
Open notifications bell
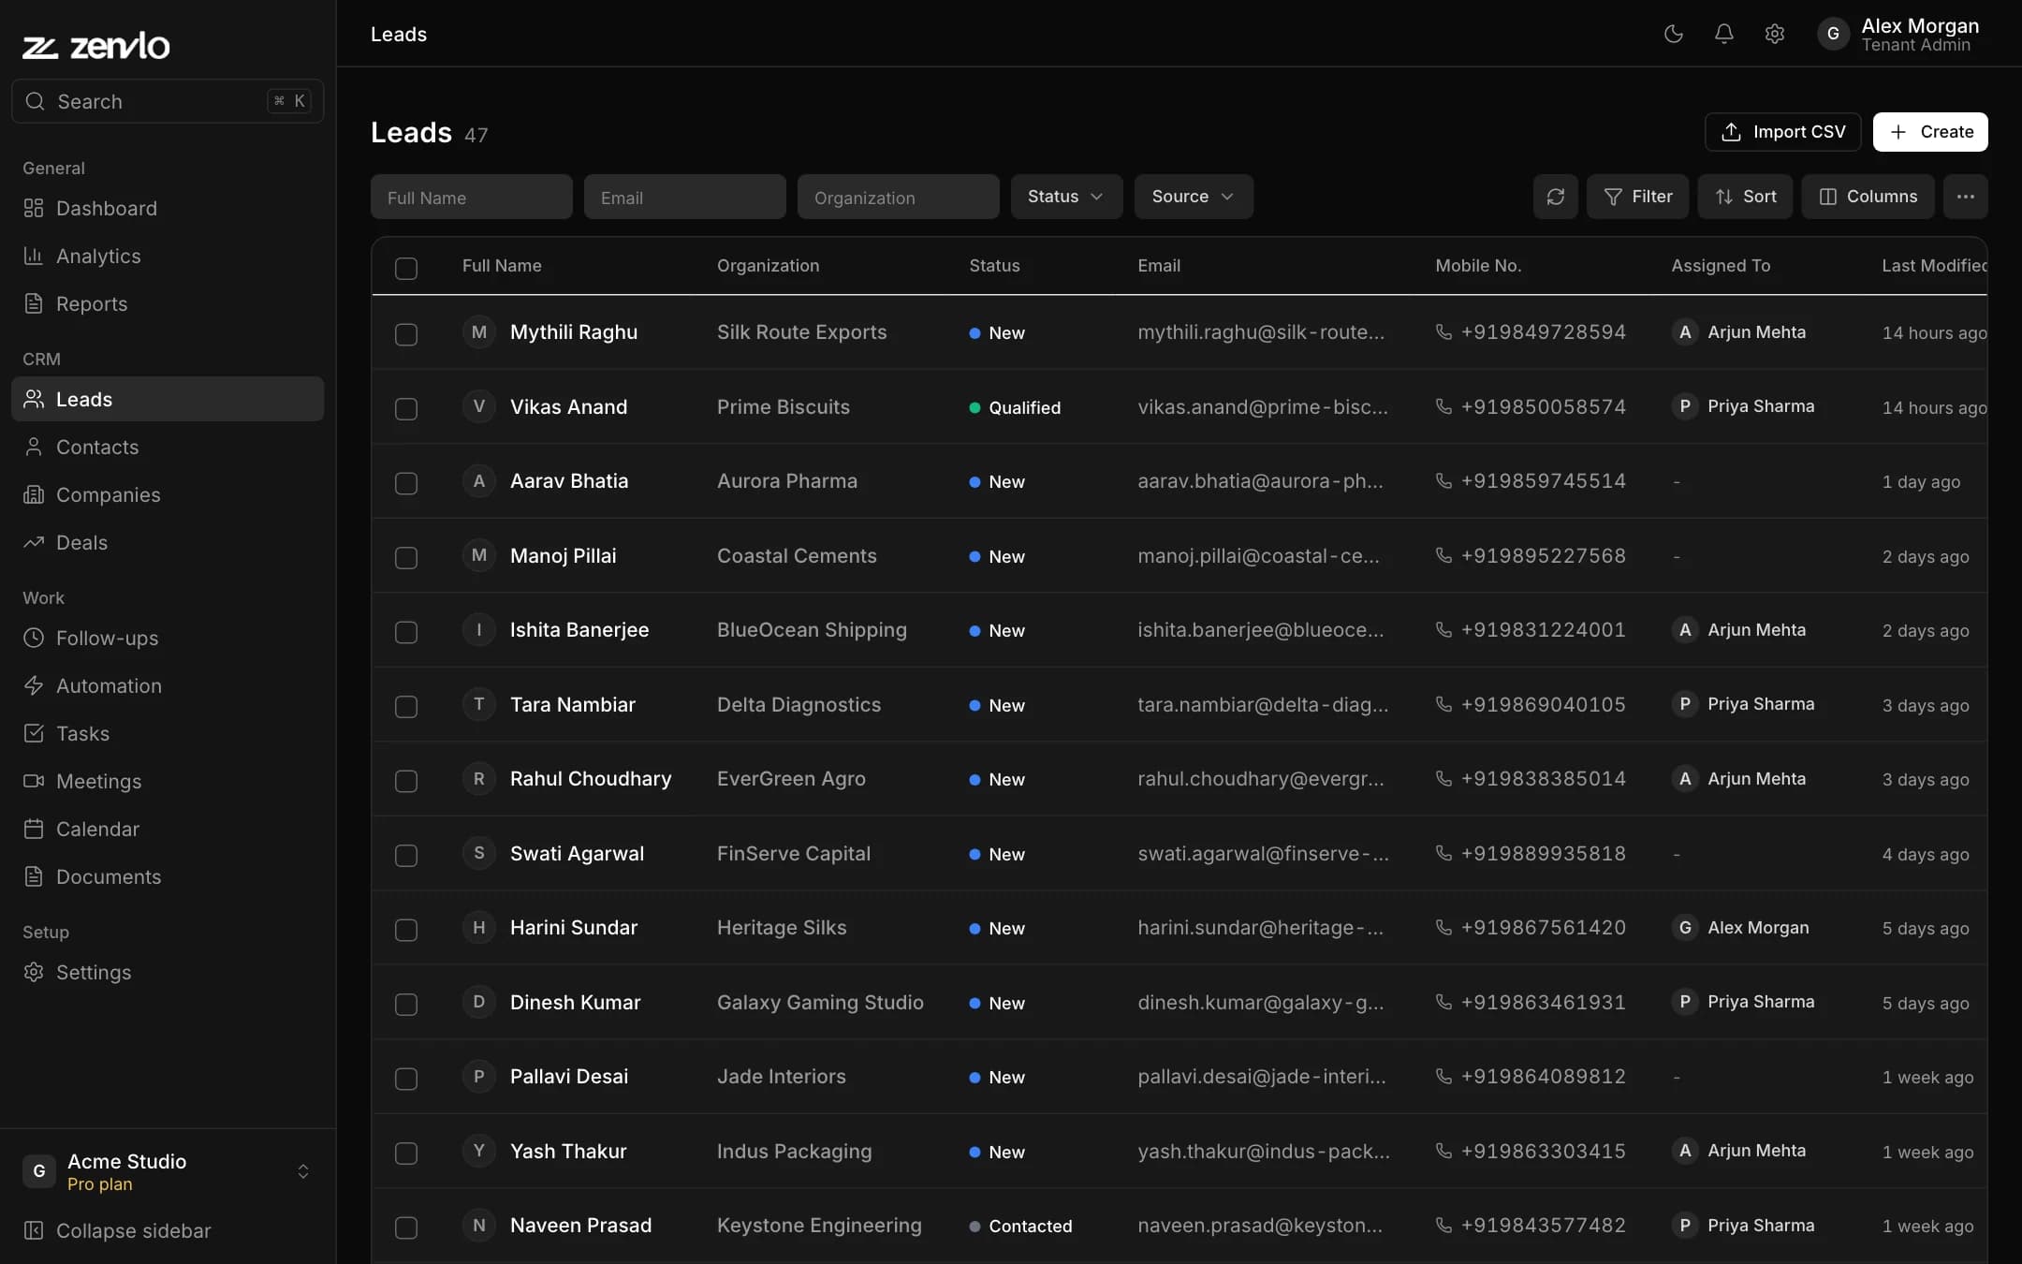(x=1724, y=34)
